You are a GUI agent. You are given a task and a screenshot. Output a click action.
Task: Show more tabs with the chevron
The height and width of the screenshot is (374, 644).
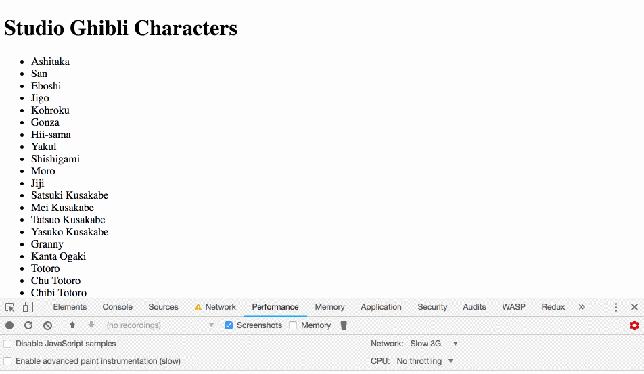582,307
